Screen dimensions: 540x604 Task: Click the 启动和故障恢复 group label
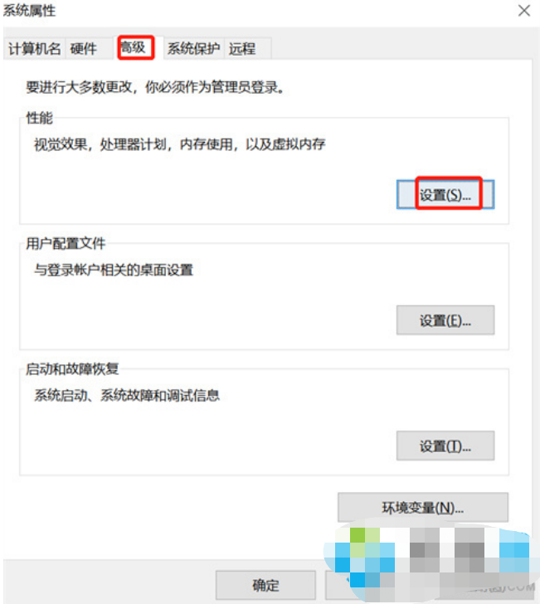click(x=72, y=368)
